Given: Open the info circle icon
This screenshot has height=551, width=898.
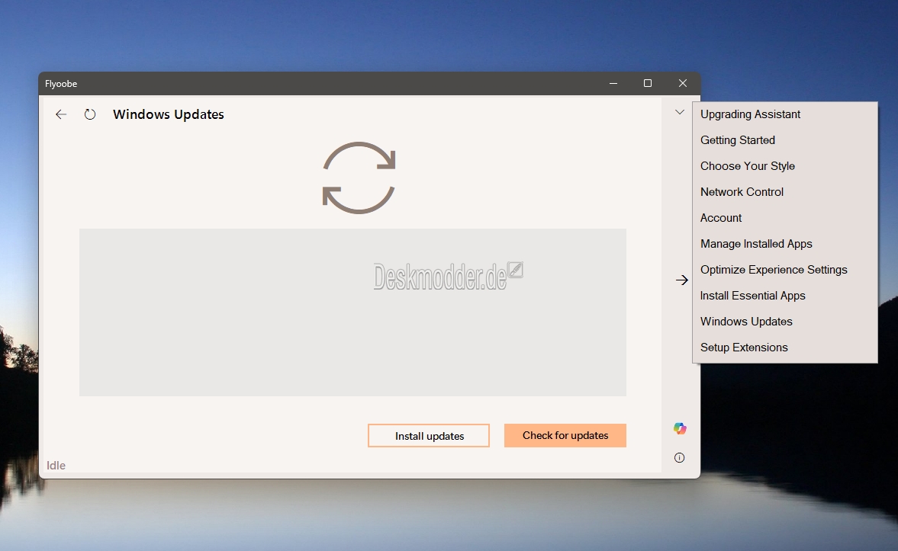Looking at the screenshot, I should (x=679, y=458).
